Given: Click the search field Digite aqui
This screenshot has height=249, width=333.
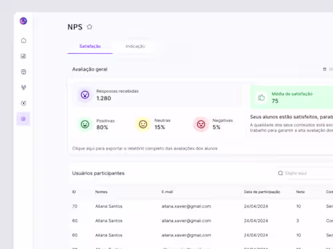Looking at the screenshot, I should [306, 173].
